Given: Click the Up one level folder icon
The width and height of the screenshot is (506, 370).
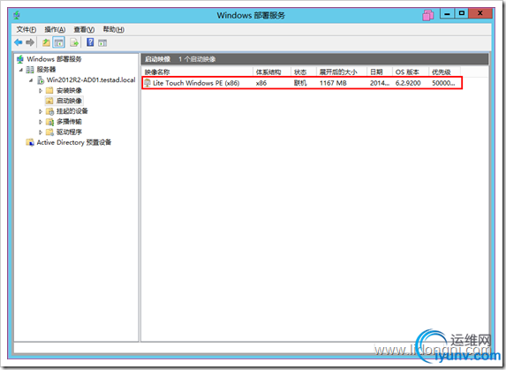Looking at the screenshot, I should (46, 42).
